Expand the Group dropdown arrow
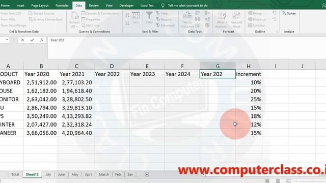 pos(265,13)
